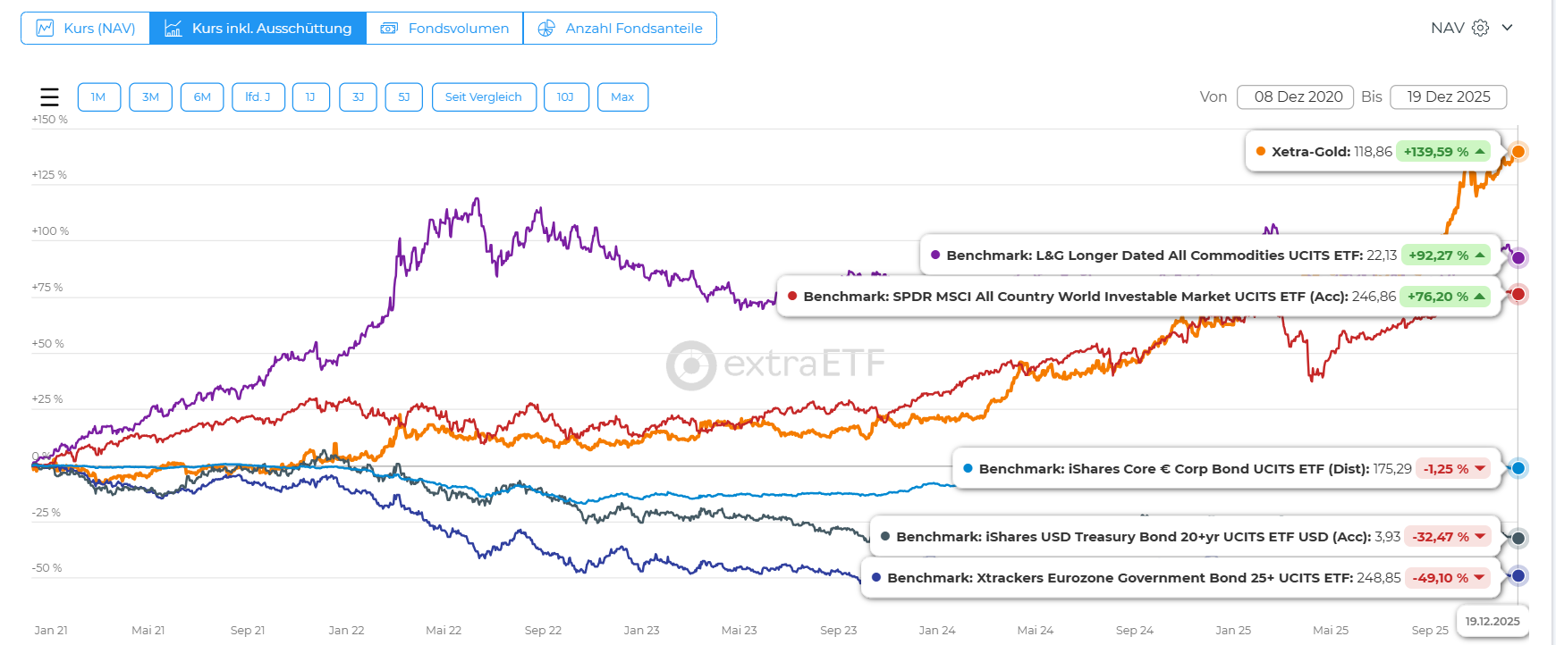1556x645 pixels.
Task: Click the Fondsvolumen money icon
Action: [x=389, y=28]
